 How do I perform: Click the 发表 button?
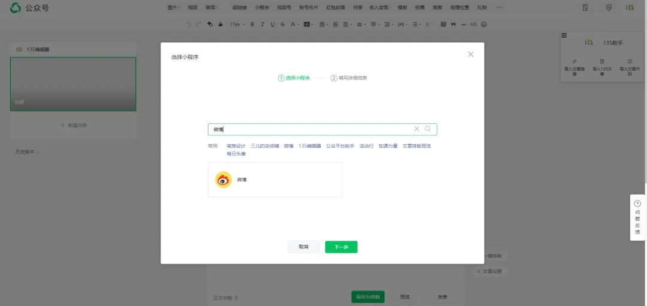point(442,297)
